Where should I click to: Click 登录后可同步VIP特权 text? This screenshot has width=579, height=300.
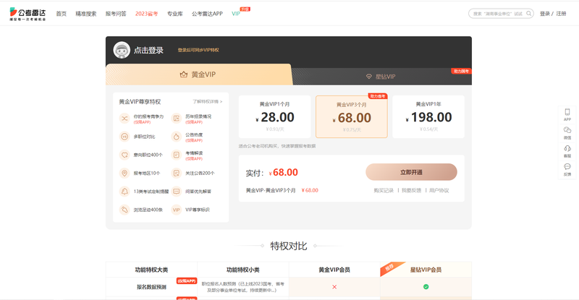[x=198, y=50]
